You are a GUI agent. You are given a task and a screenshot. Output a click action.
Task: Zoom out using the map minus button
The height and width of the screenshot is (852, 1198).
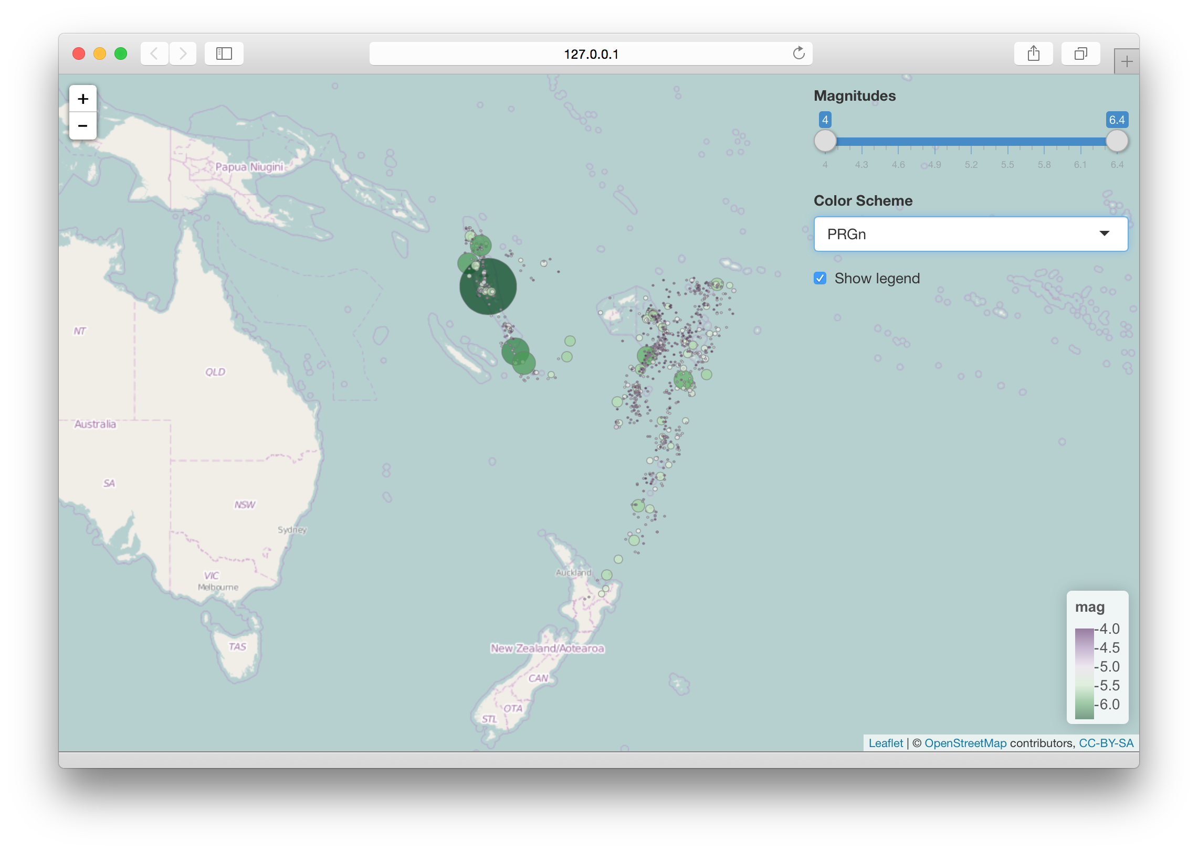(82, 126)
